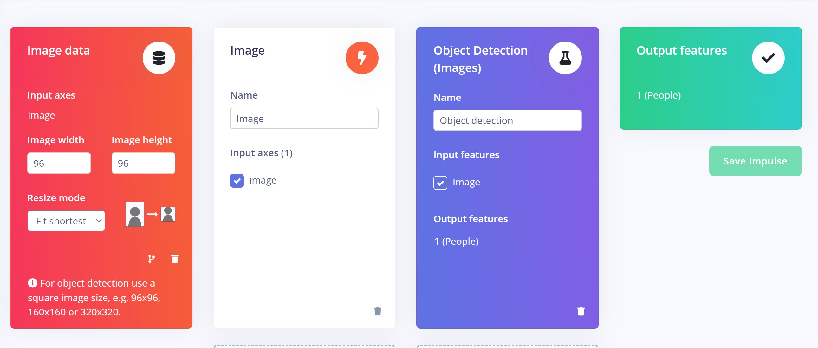The height and width of the screenshot is (348, 818).
Task: Focus the Object detection Name field
Action: coord(507,120)
